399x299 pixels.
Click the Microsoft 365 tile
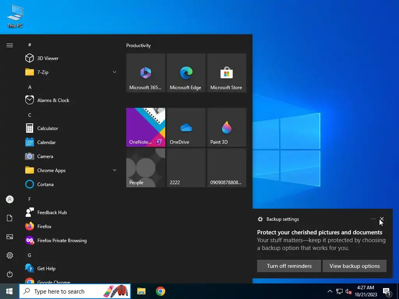[146, 73]
